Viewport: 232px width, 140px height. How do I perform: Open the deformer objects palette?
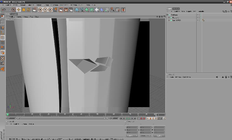tap(102, 10)
